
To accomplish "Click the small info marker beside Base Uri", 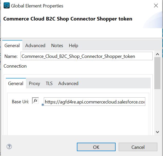I will coord(43,105).
